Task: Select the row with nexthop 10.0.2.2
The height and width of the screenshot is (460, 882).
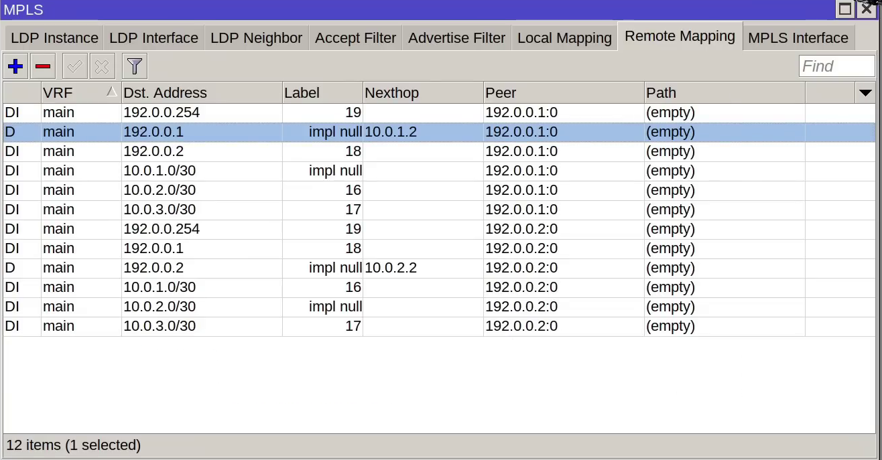Action: [391, 268]
